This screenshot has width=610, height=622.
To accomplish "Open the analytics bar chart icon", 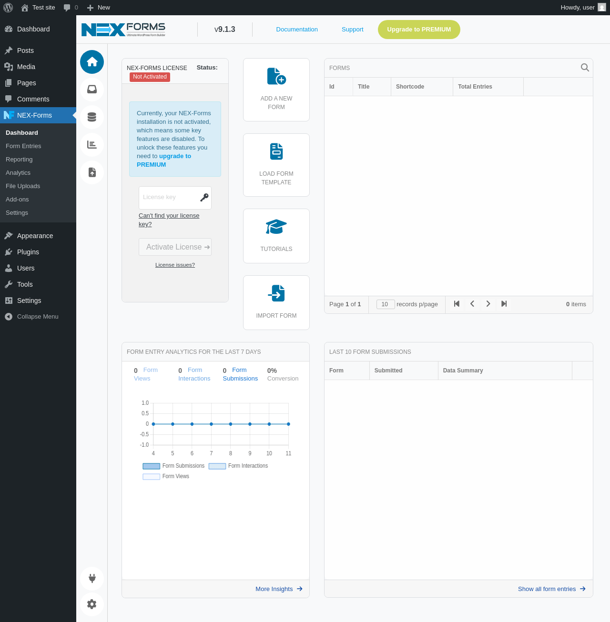I will pos(92,145).
